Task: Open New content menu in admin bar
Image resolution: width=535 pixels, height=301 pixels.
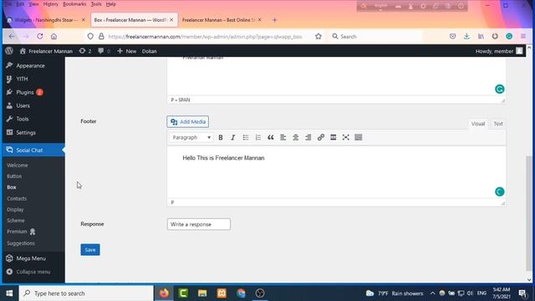Action: [126, 51]
